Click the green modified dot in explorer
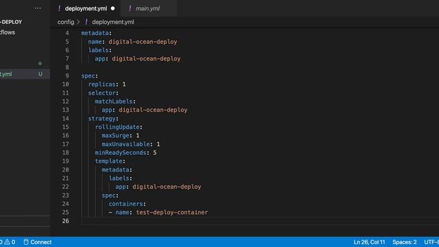 tap(40, 64)
